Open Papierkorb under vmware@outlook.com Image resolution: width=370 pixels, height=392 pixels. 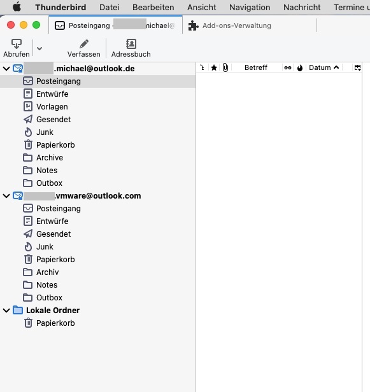(97, 260)
